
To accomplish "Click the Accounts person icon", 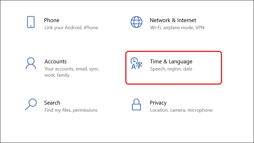I will point(31,63).
